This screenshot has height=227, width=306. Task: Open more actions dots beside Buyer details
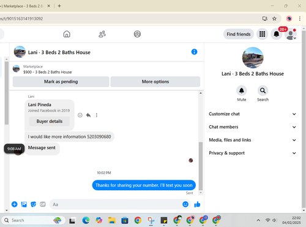[97, 115]
